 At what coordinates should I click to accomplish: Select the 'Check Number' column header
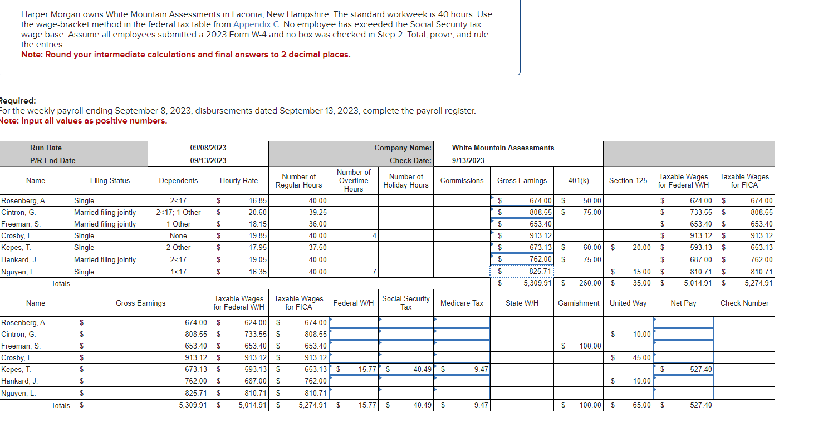tap(744, 303)
